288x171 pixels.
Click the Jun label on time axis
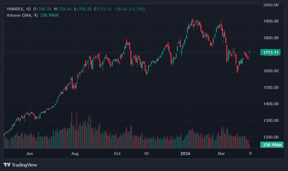(x=29, y=154)
